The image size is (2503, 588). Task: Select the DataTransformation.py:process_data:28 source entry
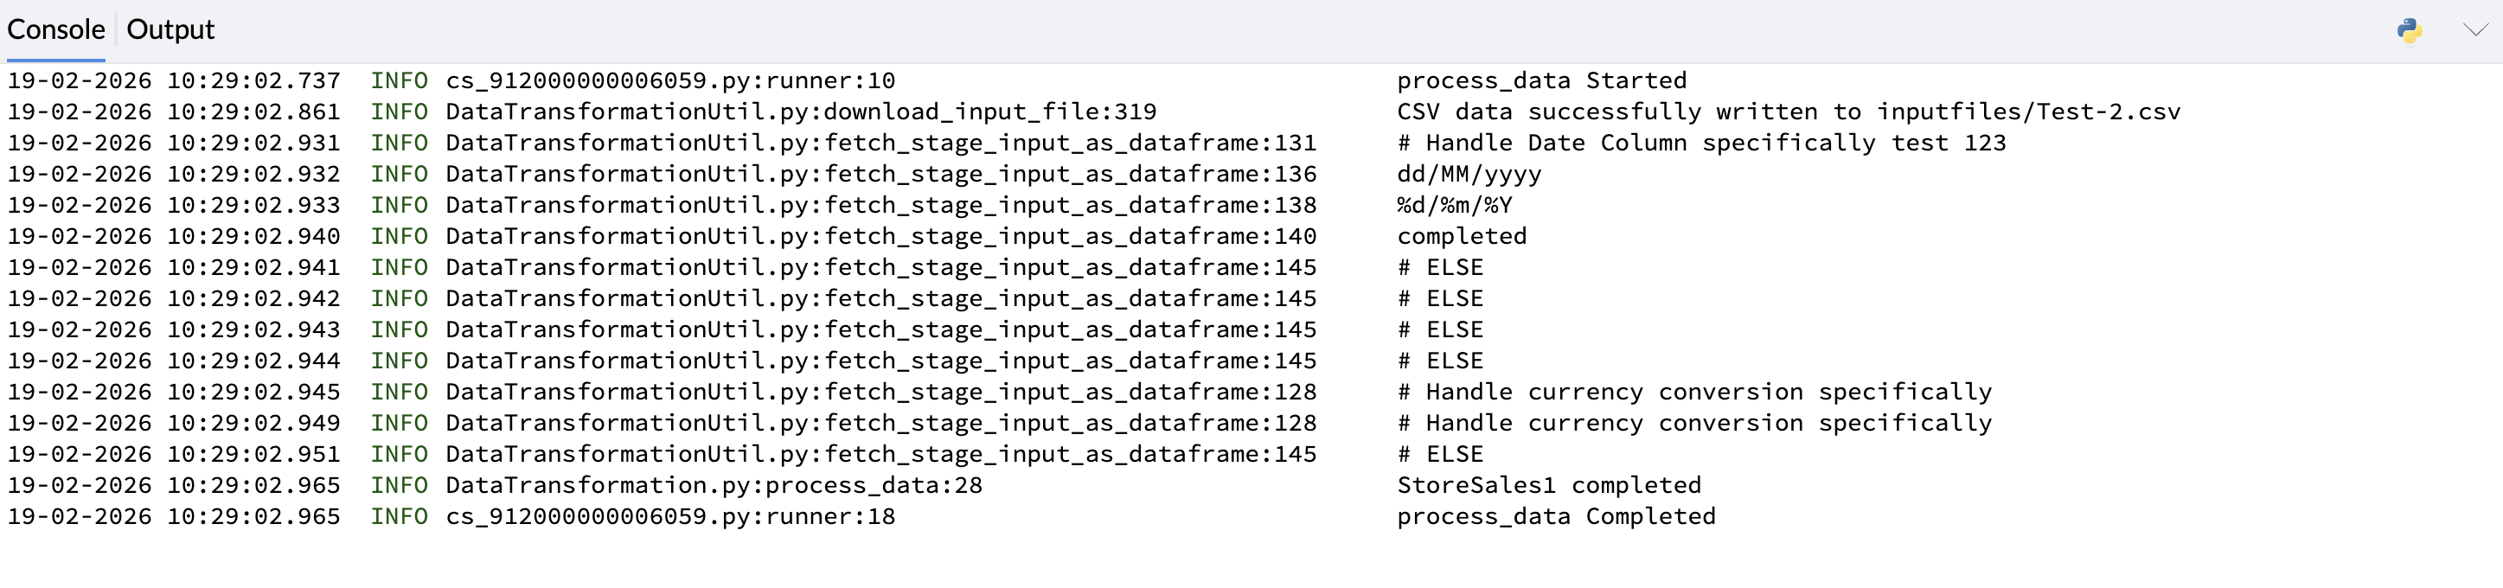click(714, 485)
